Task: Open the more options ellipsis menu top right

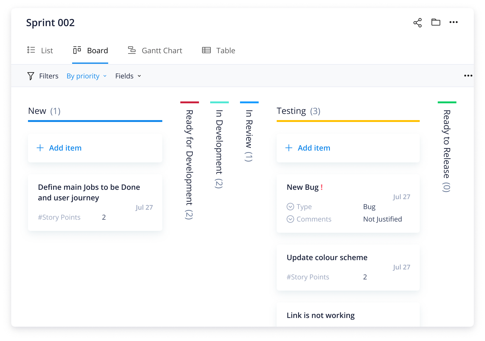Action: pos(454,22)
